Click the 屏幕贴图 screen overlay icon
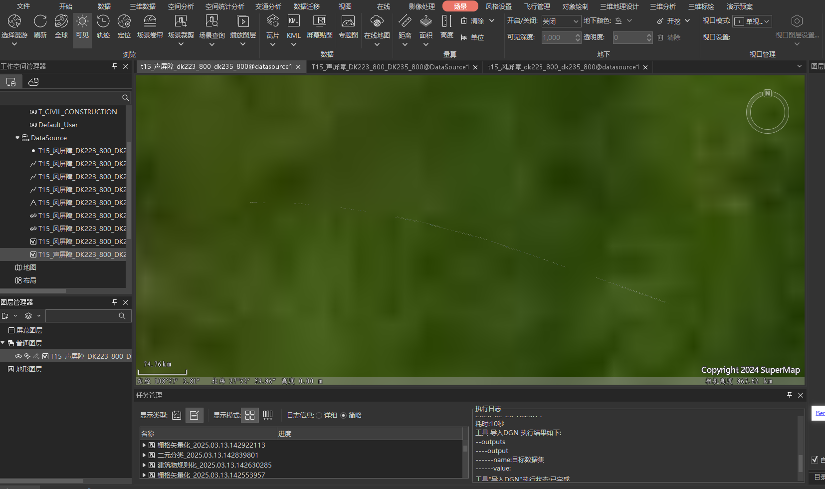This screenshot has width=825, height=489. [319, 26]
